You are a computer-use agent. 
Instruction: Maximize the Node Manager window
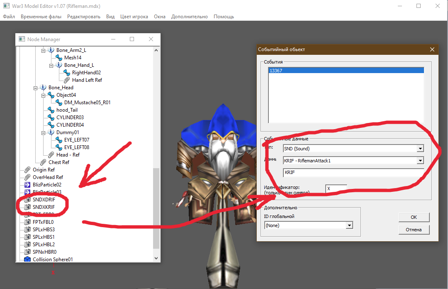point(132,39)
